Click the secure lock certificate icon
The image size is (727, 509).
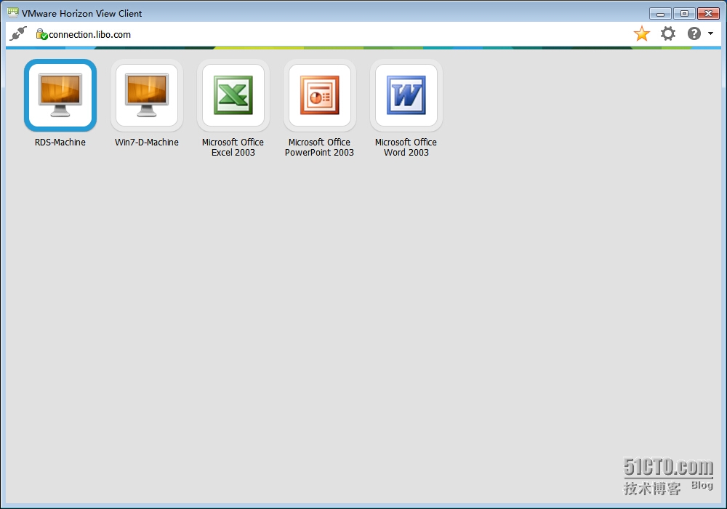pyautogui.click(x=41, y=34)
